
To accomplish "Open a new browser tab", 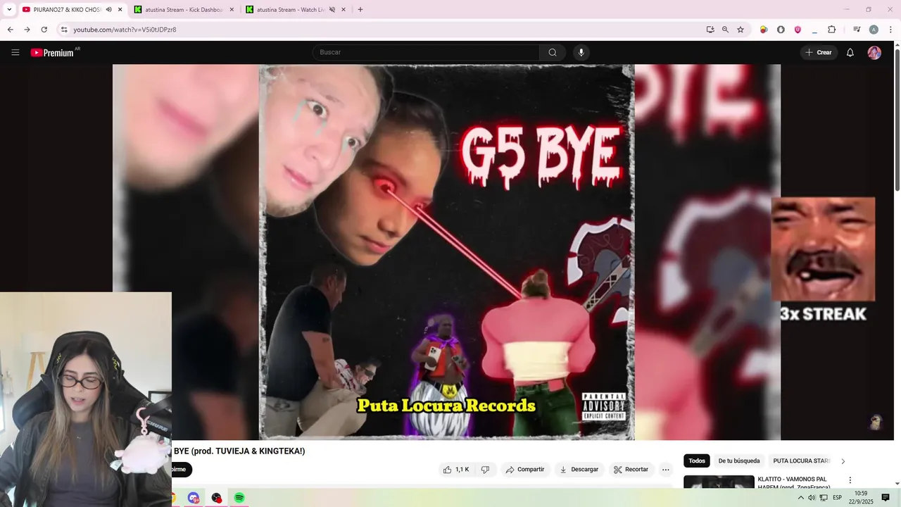I will coord(360,10).
